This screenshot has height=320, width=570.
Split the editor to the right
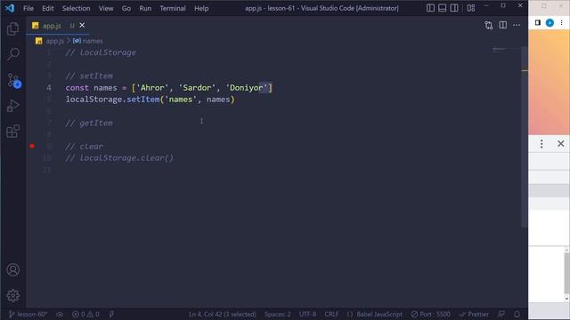click(502, 25)
